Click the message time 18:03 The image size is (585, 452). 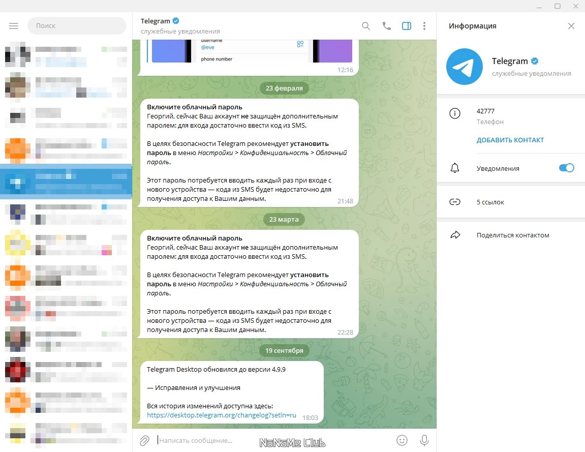(310, 417)
